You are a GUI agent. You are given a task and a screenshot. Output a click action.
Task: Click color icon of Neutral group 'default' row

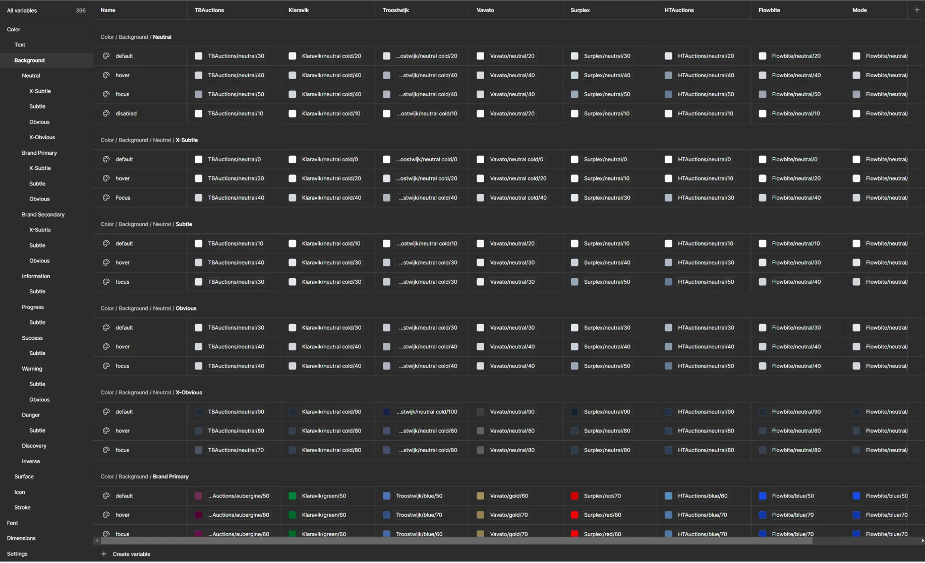click(106, 56)
